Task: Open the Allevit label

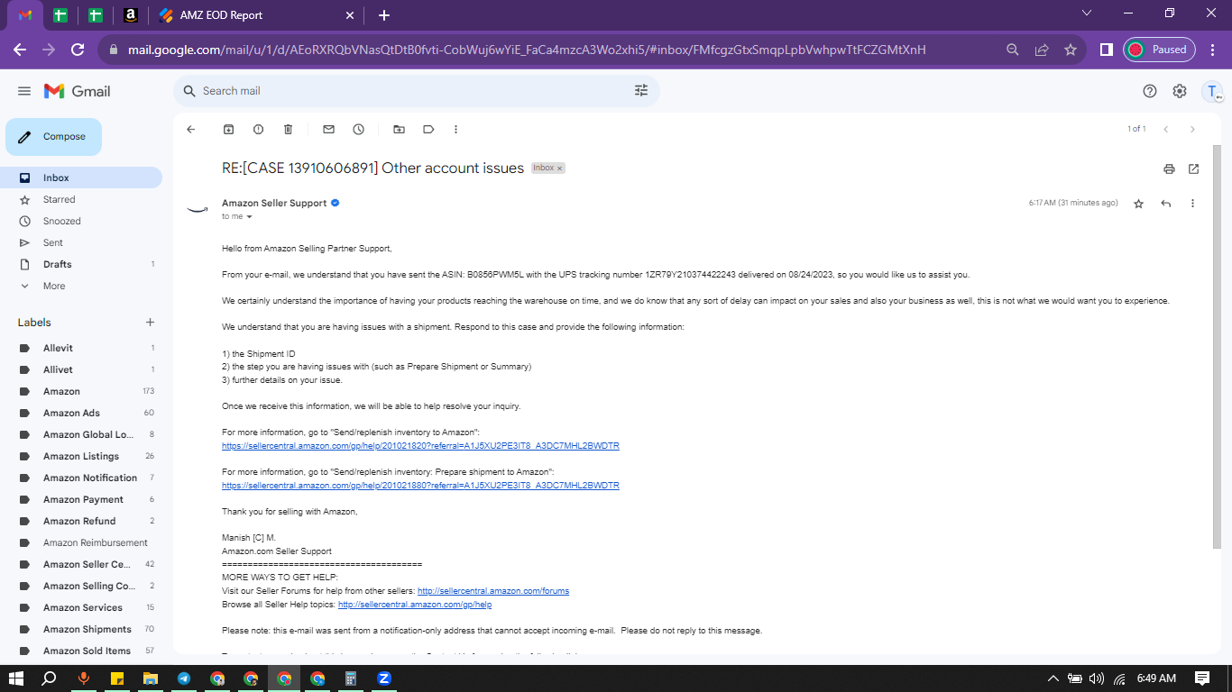Action: tap(81, 349)
